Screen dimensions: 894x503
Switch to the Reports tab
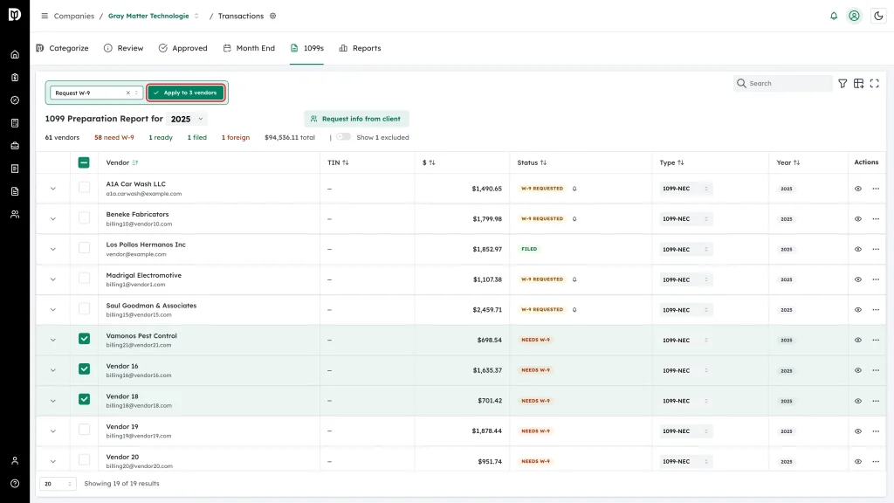click(360, 49)
